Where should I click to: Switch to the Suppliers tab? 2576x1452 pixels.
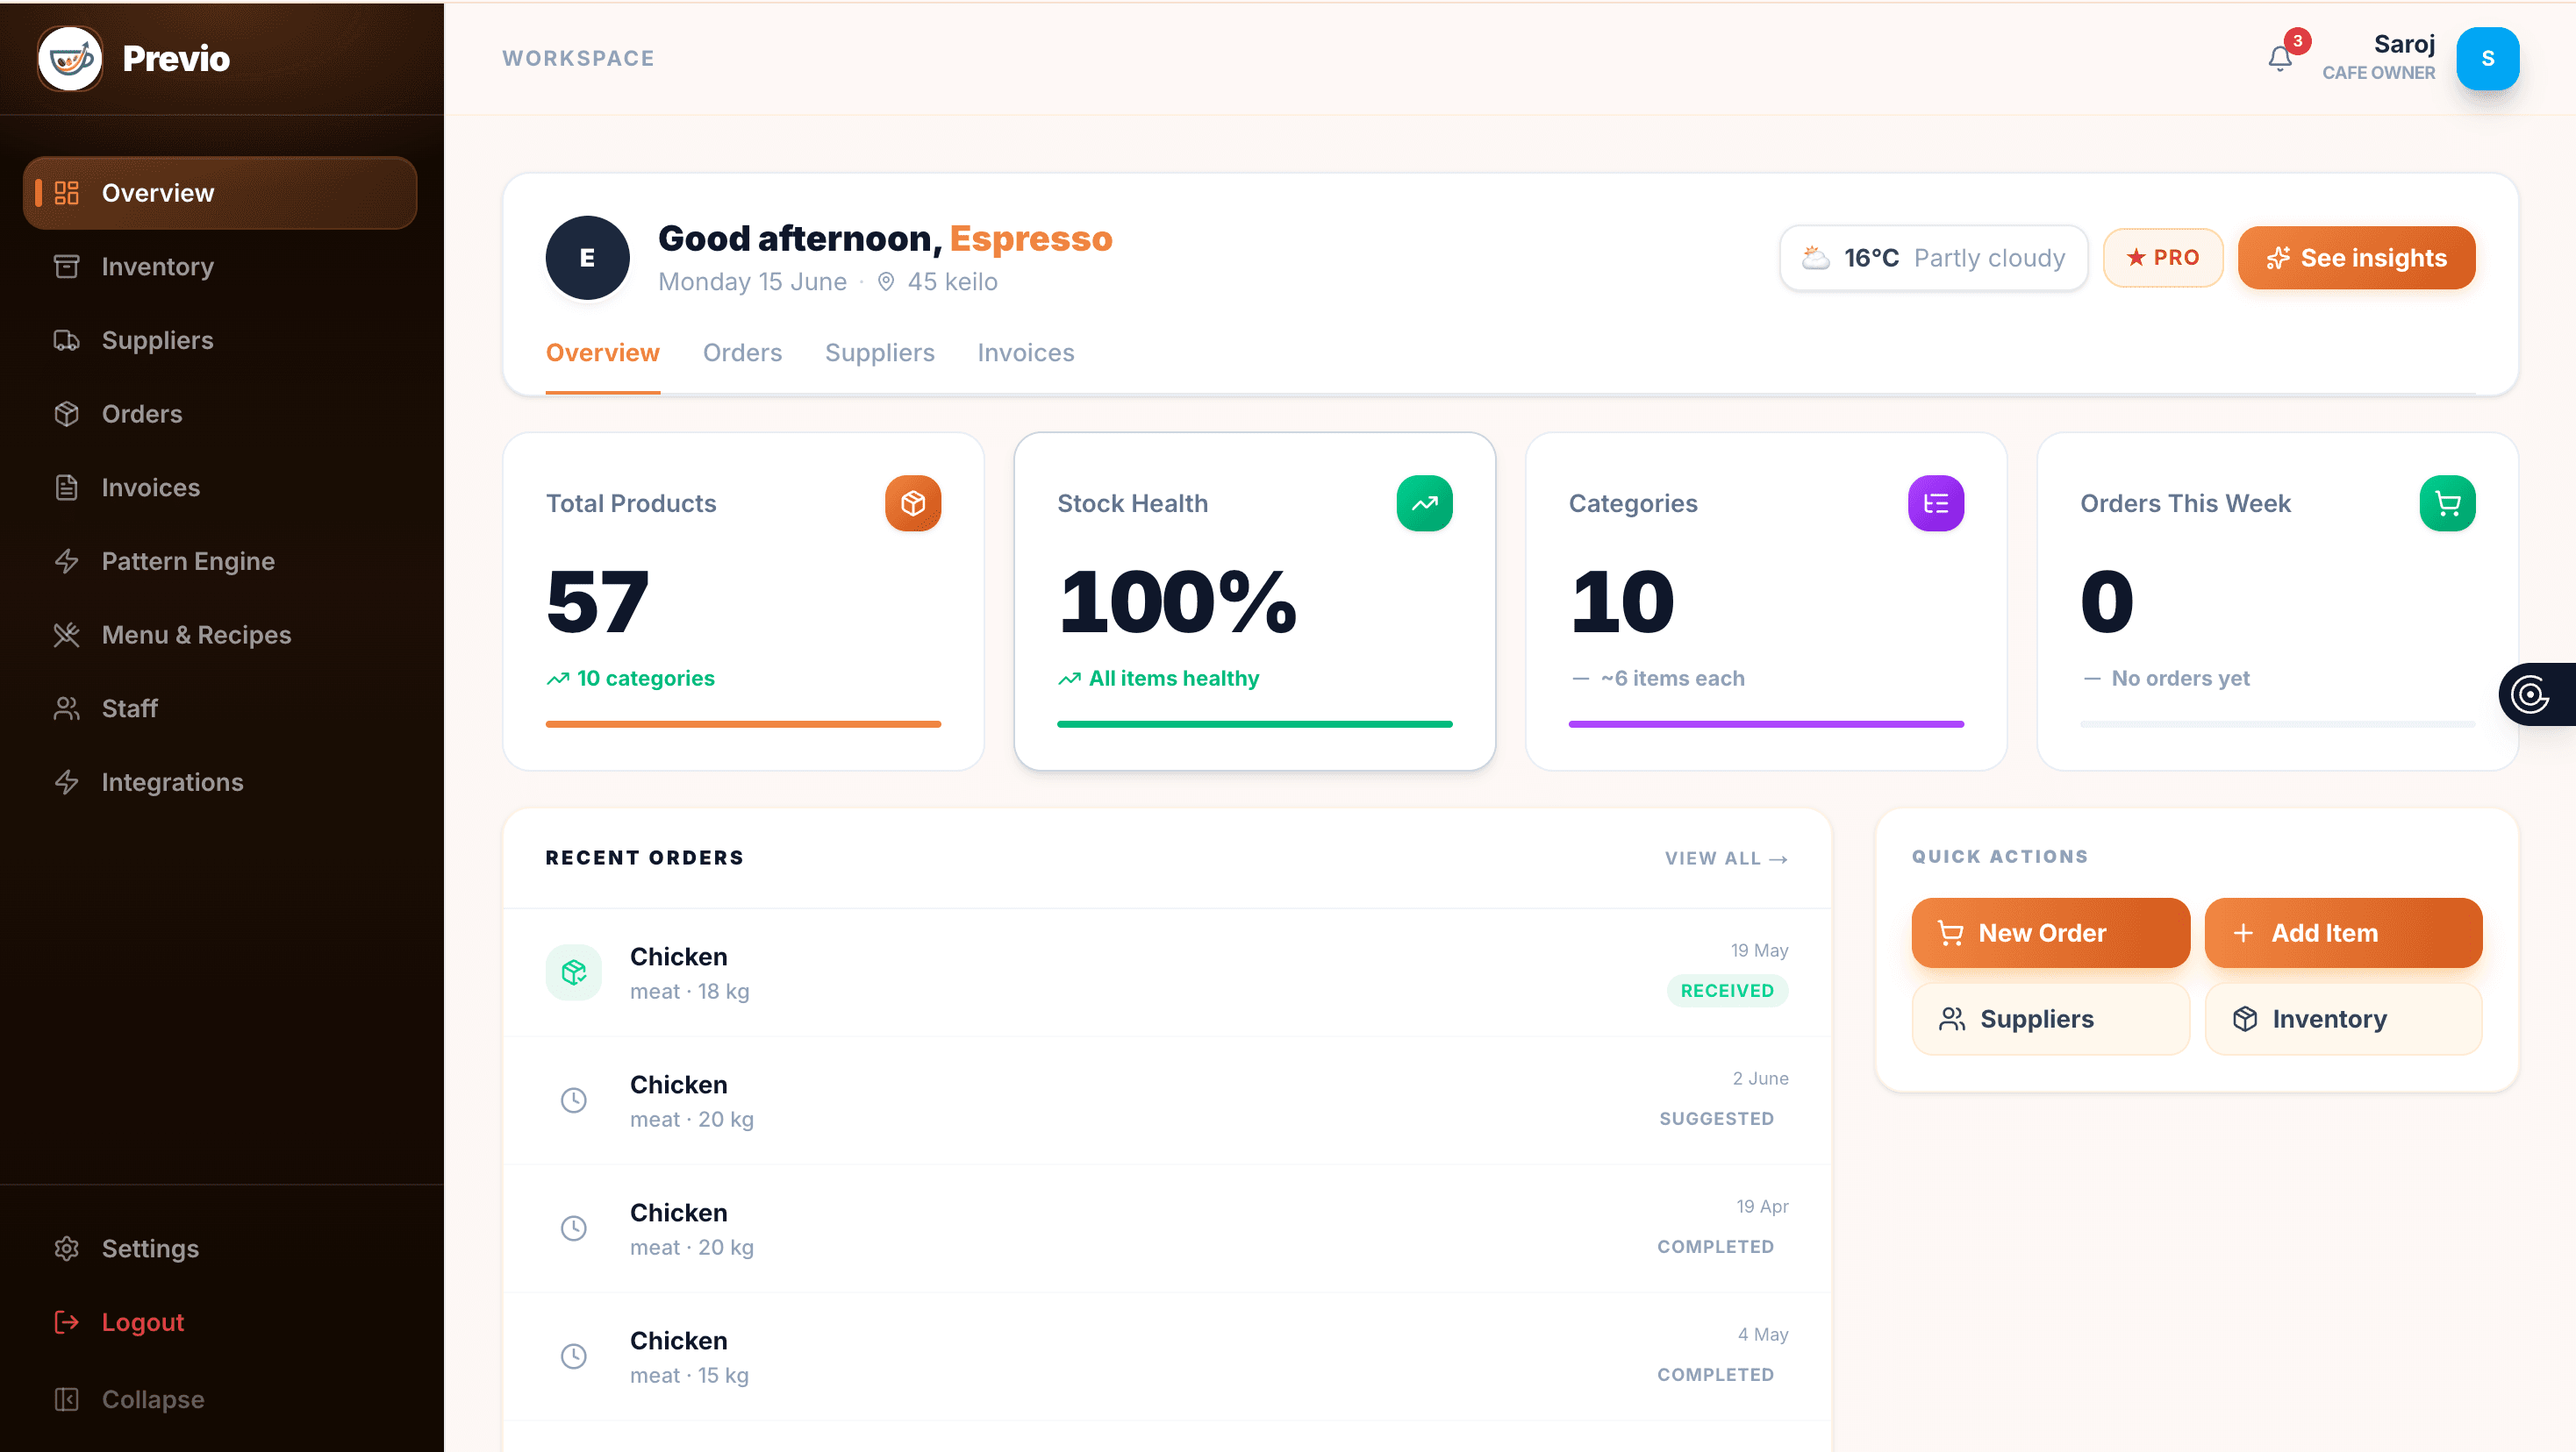point(880,352)
